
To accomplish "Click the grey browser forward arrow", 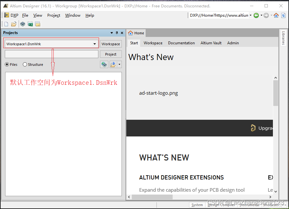I will [266, 15].
